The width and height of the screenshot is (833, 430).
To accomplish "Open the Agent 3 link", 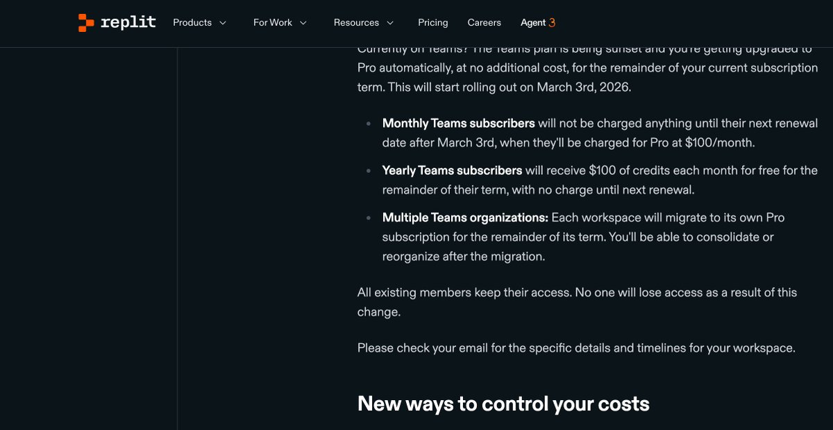I will (538, 22).
